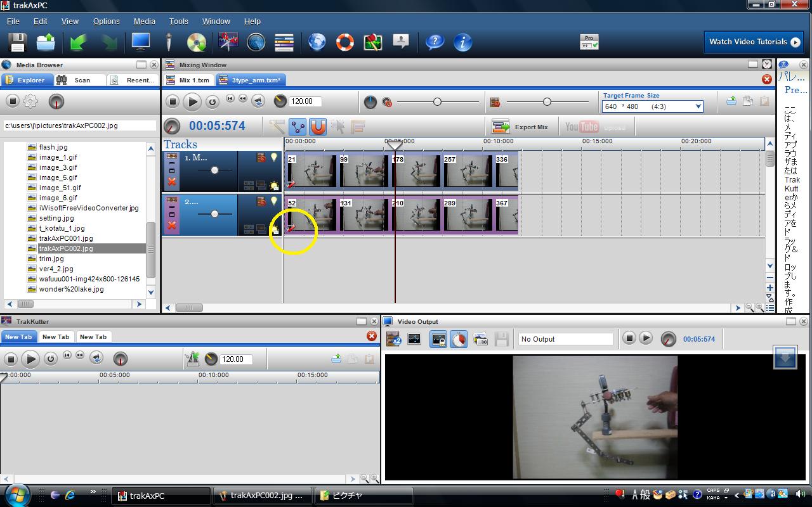Image resolution: width=812 pixels, height=507 pixels.
Task: Click the CD disc icon in the main toolbar
Action: (x=197, y=42)
